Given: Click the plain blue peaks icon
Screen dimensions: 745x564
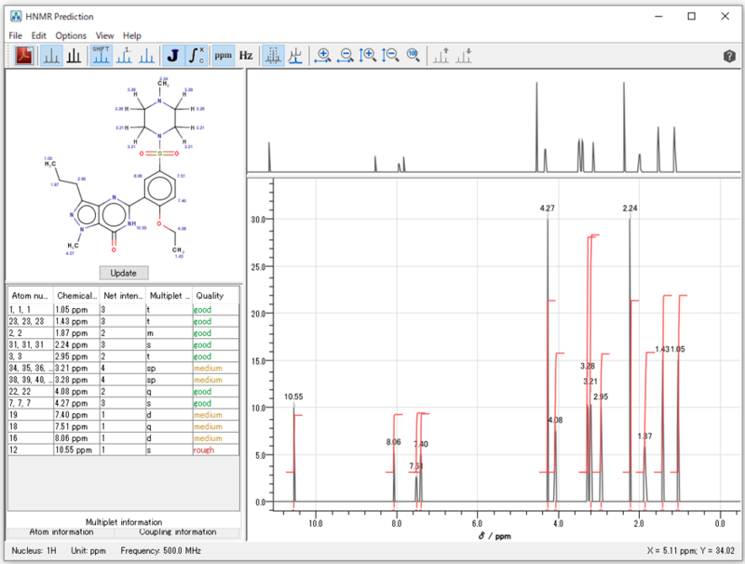Looking at the screenshot, I should coord(146,56).
